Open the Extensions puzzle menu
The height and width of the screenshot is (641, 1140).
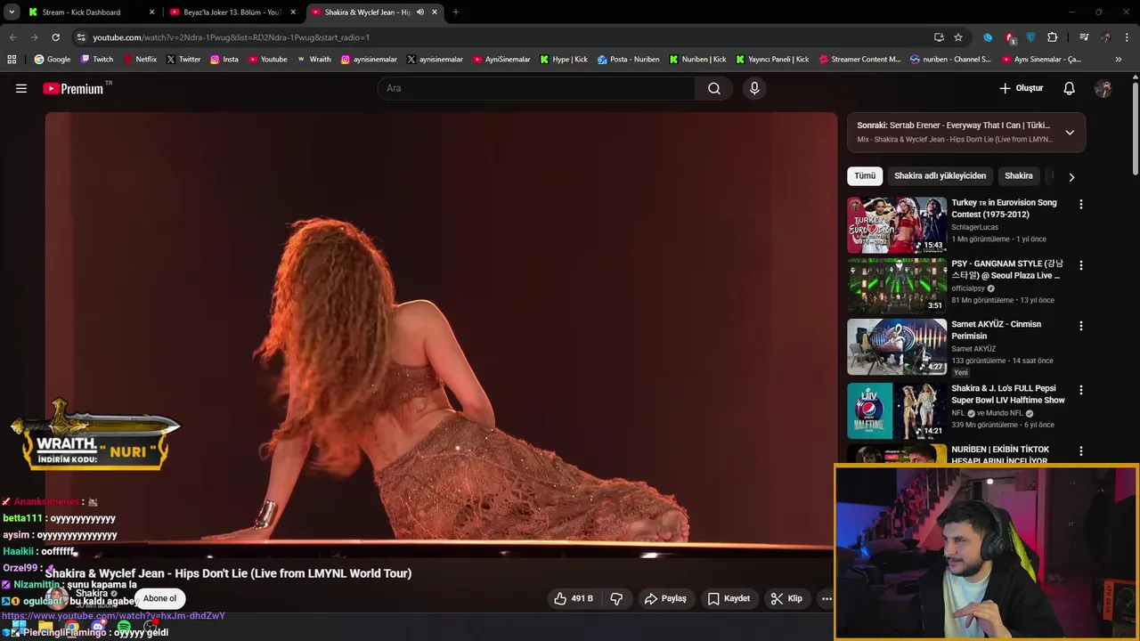point(1053,37)
